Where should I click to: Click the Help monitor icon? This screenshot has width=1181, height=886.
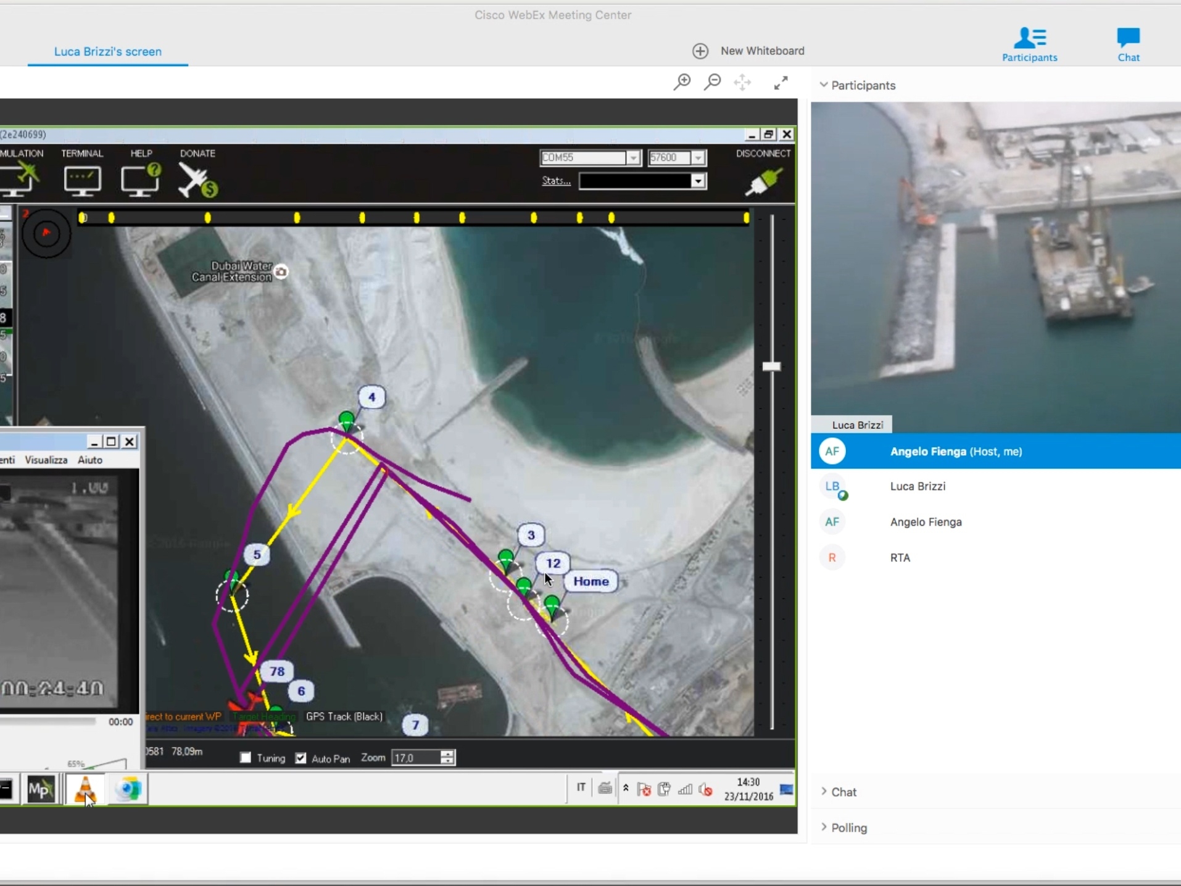[x=141, y=180]
